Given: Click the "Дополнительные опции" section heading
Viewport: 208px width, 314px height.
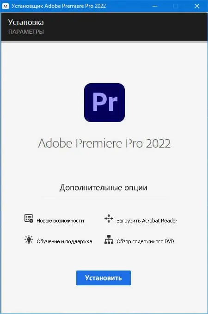Looking at the screenshot, I should coord(103,188).
